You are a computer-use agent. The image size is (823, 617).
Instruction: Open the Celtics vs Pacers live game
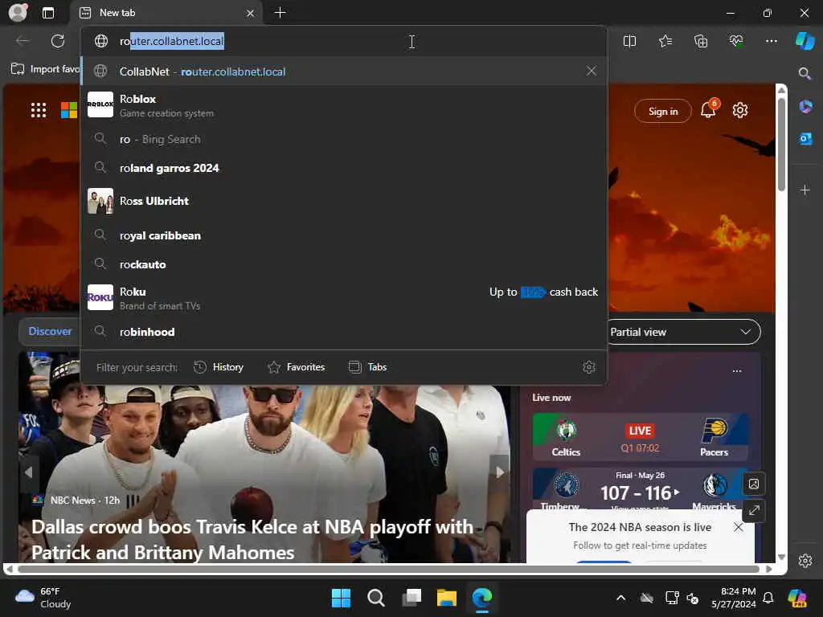tap(641, 436)
